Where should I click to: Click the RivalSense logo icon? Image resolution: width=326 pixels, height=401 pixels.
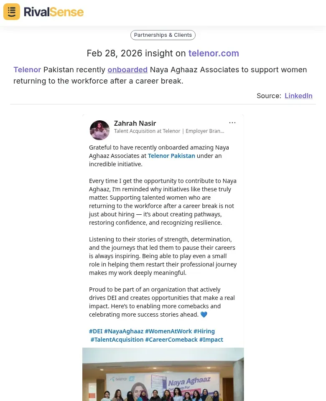(12, 12)
